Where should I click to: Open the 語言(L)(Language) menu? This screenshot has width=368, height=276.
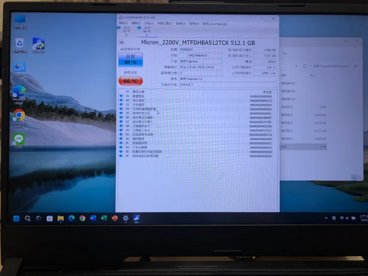[215, 24]
